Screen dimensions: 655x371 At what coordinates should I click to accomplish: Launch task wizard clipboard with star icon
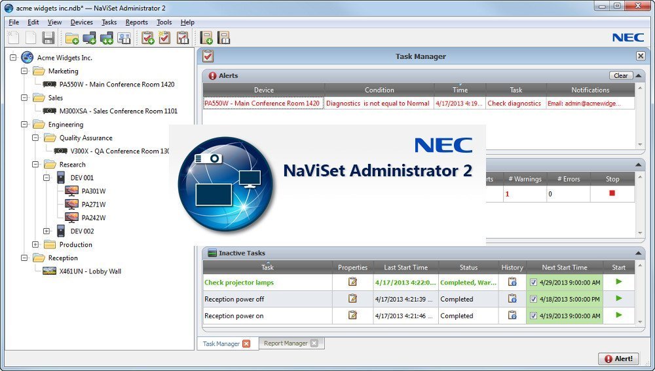(164, 37)
